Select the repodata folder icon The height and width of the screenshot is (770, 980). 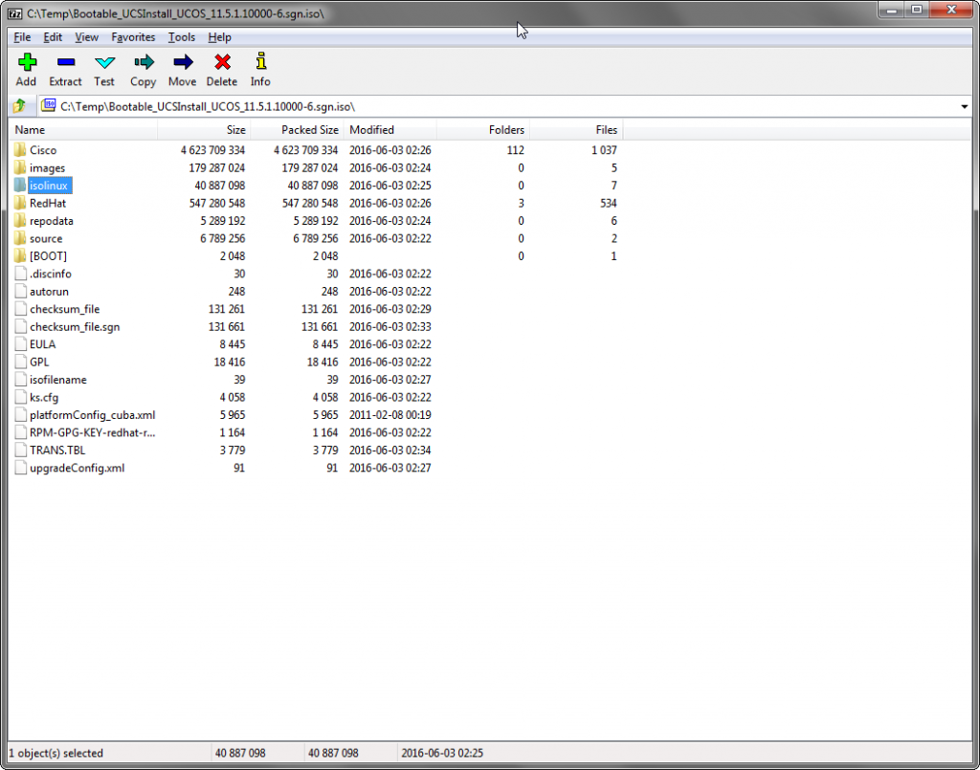pyautogui.click(x=20, y=220)
